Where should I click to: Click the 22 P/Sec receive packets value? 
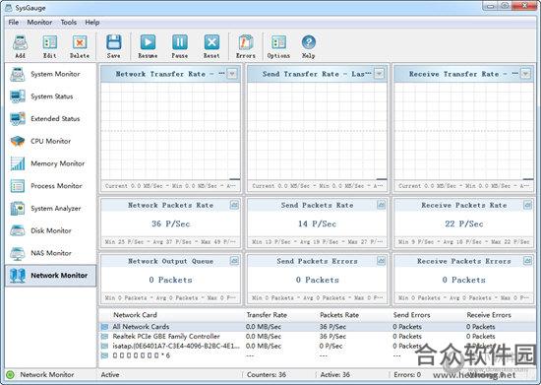[x=463, y=224]
